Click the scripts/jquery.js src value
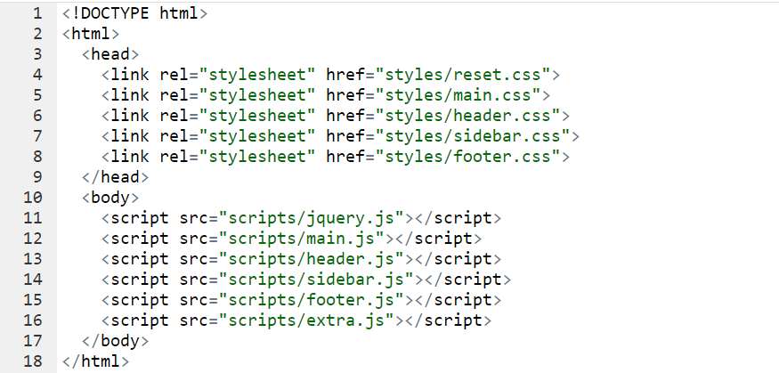The image size is (779, 373). [318, 218]
